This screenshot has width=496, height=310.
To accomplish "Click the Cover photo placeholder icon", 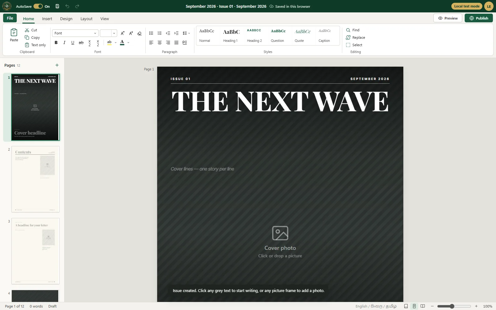I will [280, 233].
